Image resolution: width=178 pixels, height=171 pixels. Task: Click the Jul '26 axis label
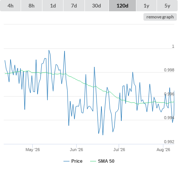point(119,150)
